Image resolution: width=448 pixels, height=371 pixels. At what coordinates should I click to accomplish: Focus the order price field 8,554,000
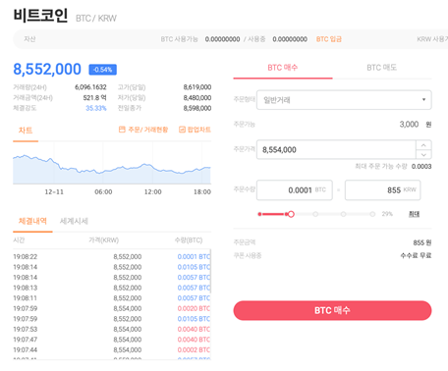pos(336,150)
